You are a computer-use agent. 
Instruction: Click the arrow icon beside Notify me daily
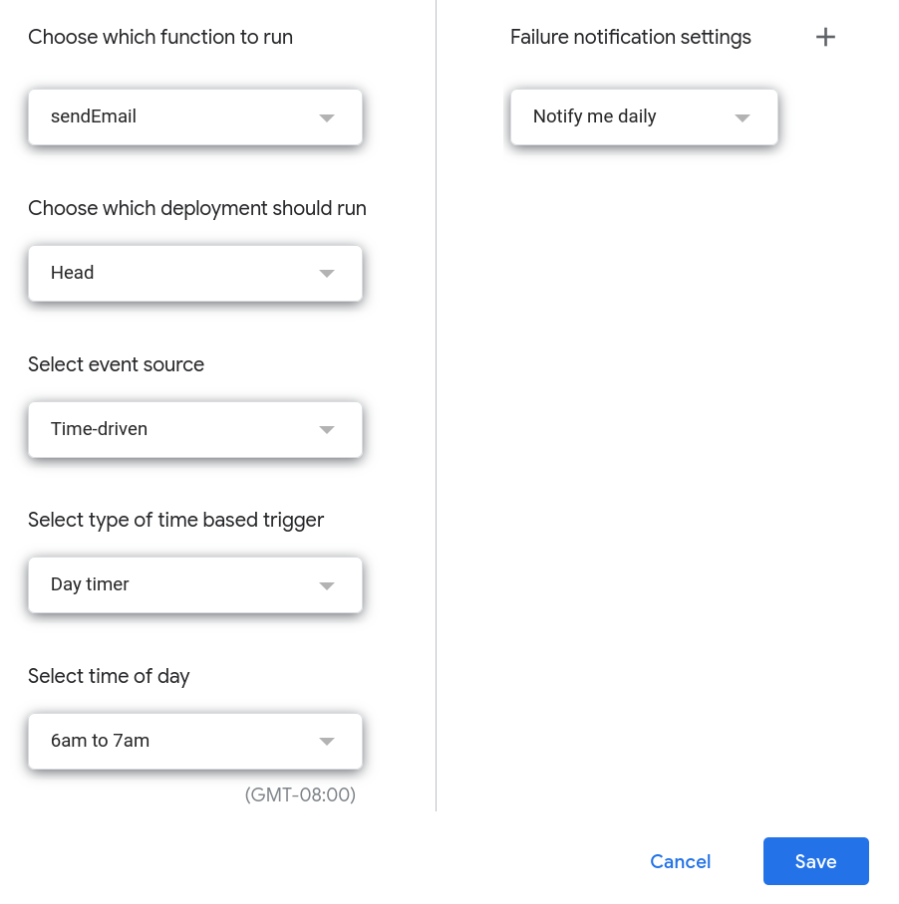tap(743, 117)
